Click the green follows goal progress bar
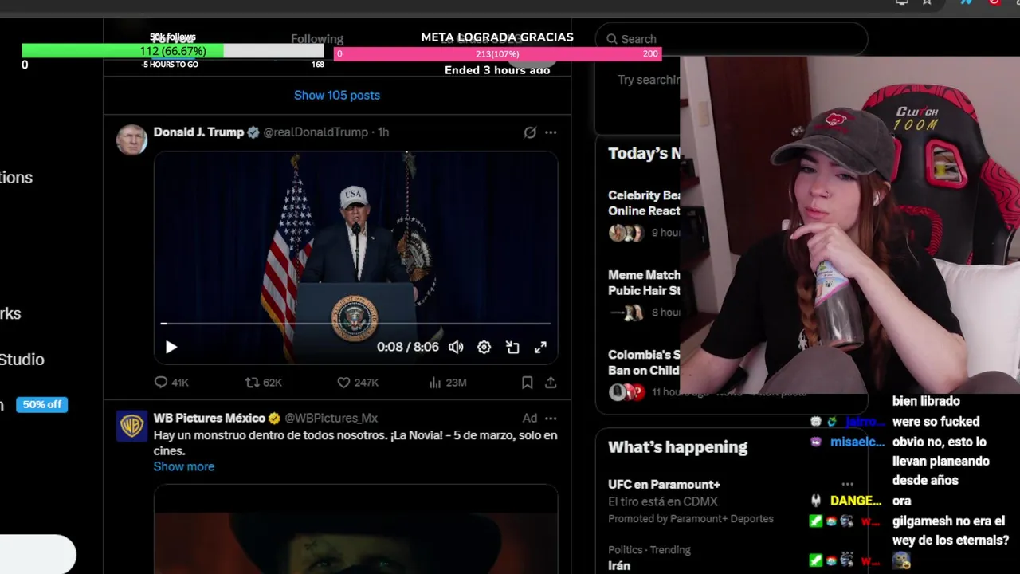Image resolution: width=1020 pixels, height=574 pixels. 173,51
